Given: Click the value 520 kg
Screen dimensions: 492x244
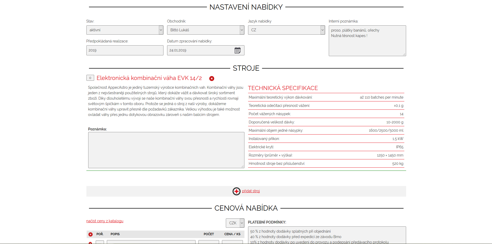Looking at the screenshot, I should click(398, 164).
